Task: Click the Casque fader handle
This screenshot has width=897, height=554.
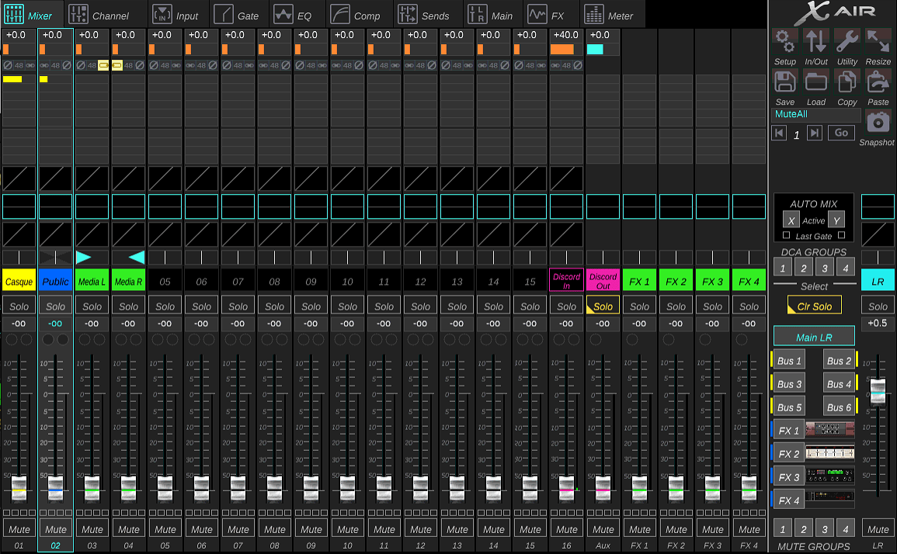Action: [x=19, y=490]
